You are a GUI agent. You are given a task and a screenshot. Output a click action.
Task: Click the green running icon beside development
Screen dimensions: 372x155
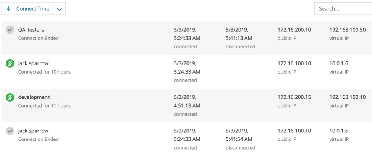[10, 97]
